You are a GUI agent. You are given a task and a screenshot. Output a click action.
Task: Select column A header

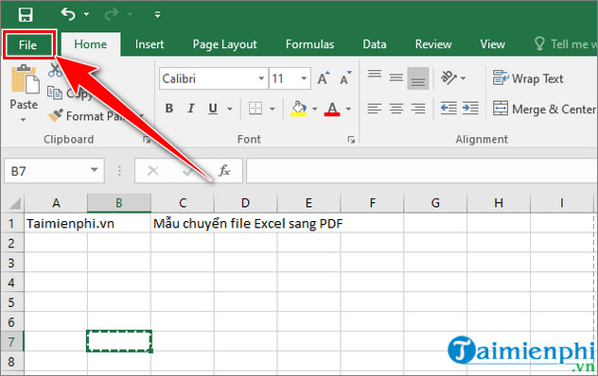click(x=56, y=203)
